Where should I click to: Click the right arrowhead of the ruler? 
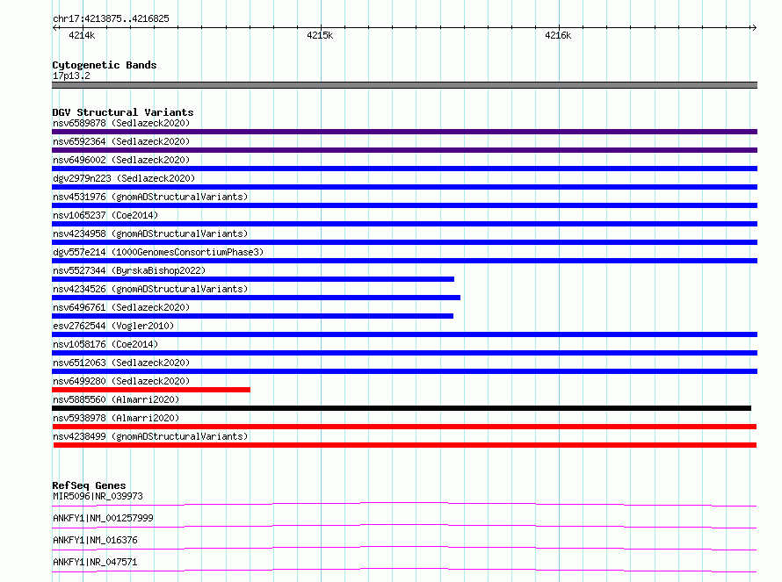[x=754, y=27]
